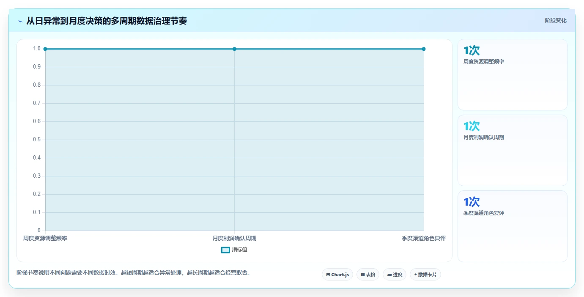
Task: Click the 指标值 legend text
Action: [239, 250]
